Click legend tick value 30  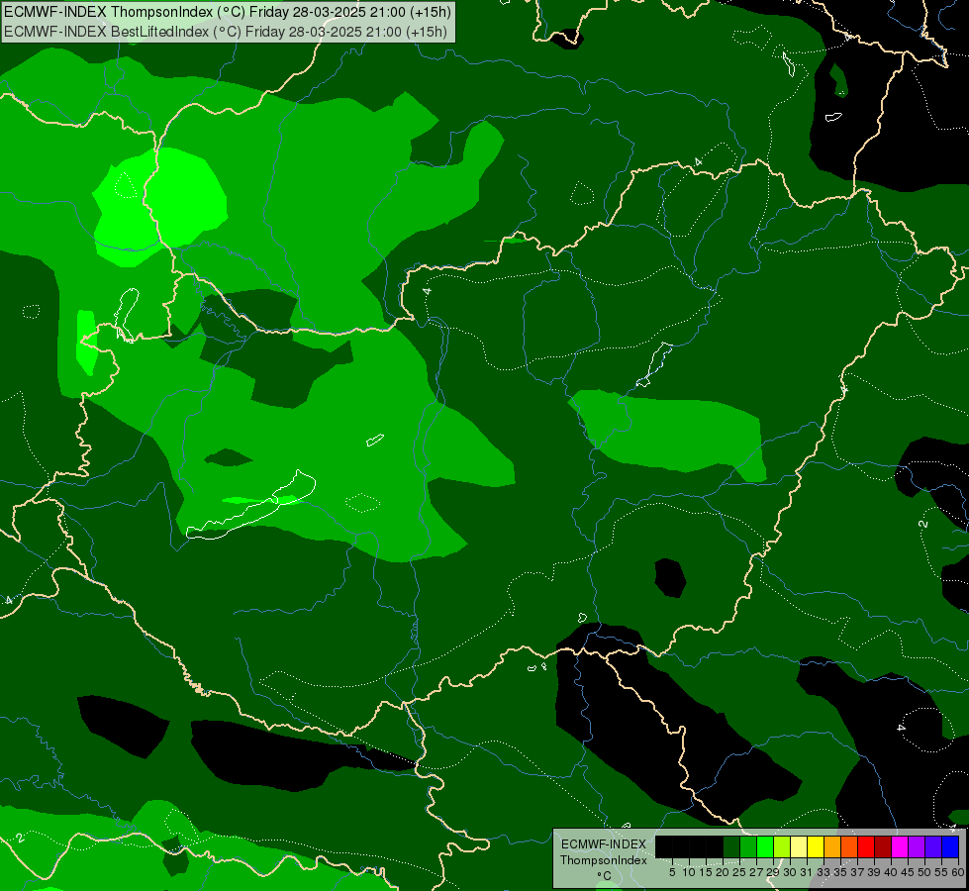click(790, 872)
